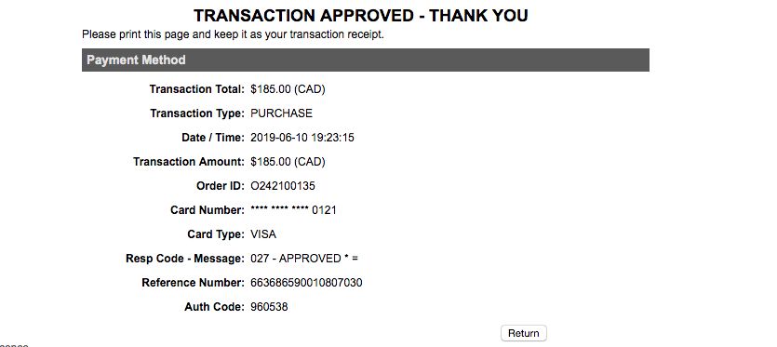Click the reference number 663686590010807030
Viewport: 777px width, 347px height.
pos(306,283)
